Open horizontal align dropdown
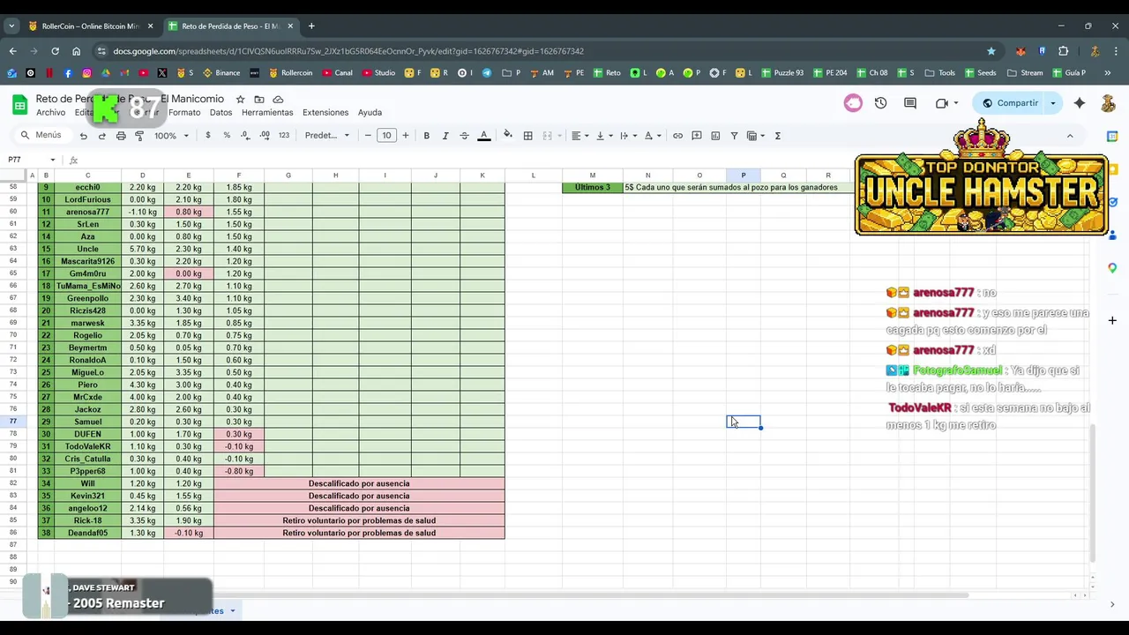The height and width of the screenshot is (635, 1129). coord(579,136)
